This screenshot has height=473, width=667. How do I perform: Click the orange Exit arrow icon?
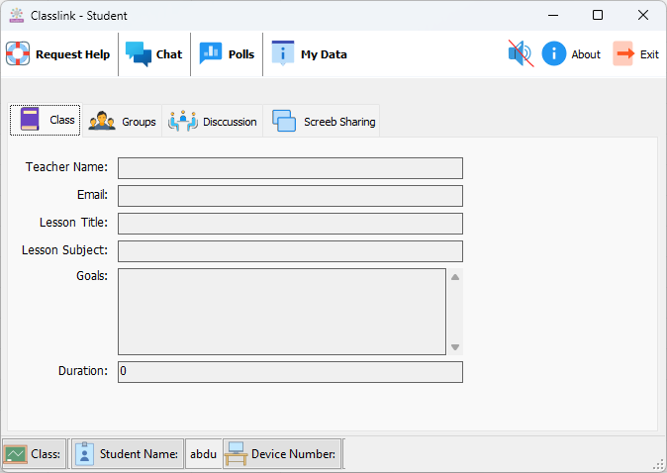623,53
